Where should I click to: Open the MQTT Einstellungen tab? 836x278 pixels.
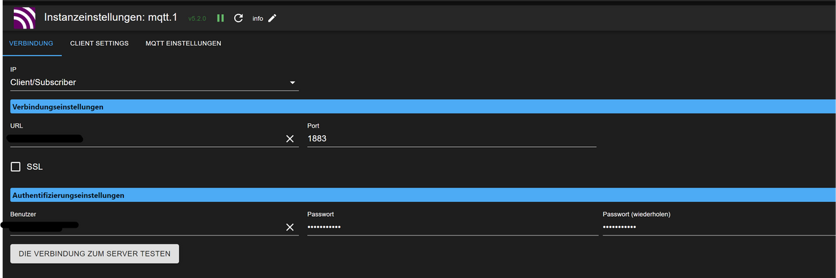tap(183, 43)
